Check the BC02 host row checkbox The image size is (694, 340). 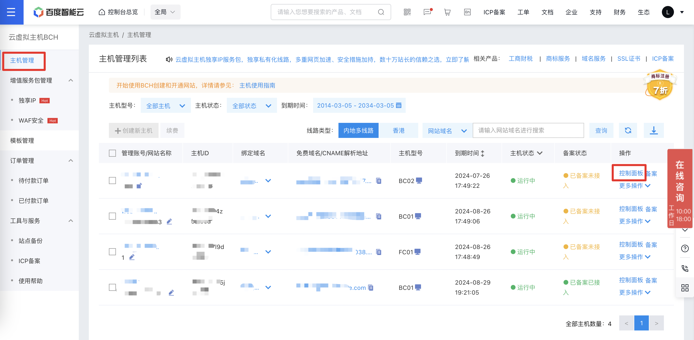tap(112, 181)
